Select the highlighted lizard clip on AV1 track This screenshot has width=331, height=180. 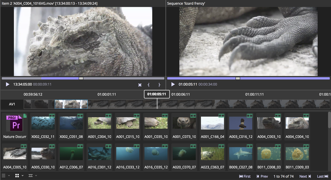point(71,104)
